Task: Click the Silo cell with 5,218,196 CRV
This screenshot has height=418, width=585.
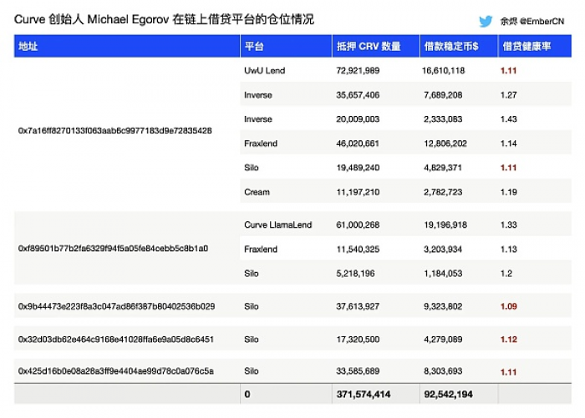Action: click(251, 274)
